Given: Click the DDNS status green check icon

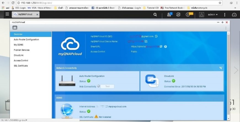Looking at the screenshot, I should (x=89, y=111).
